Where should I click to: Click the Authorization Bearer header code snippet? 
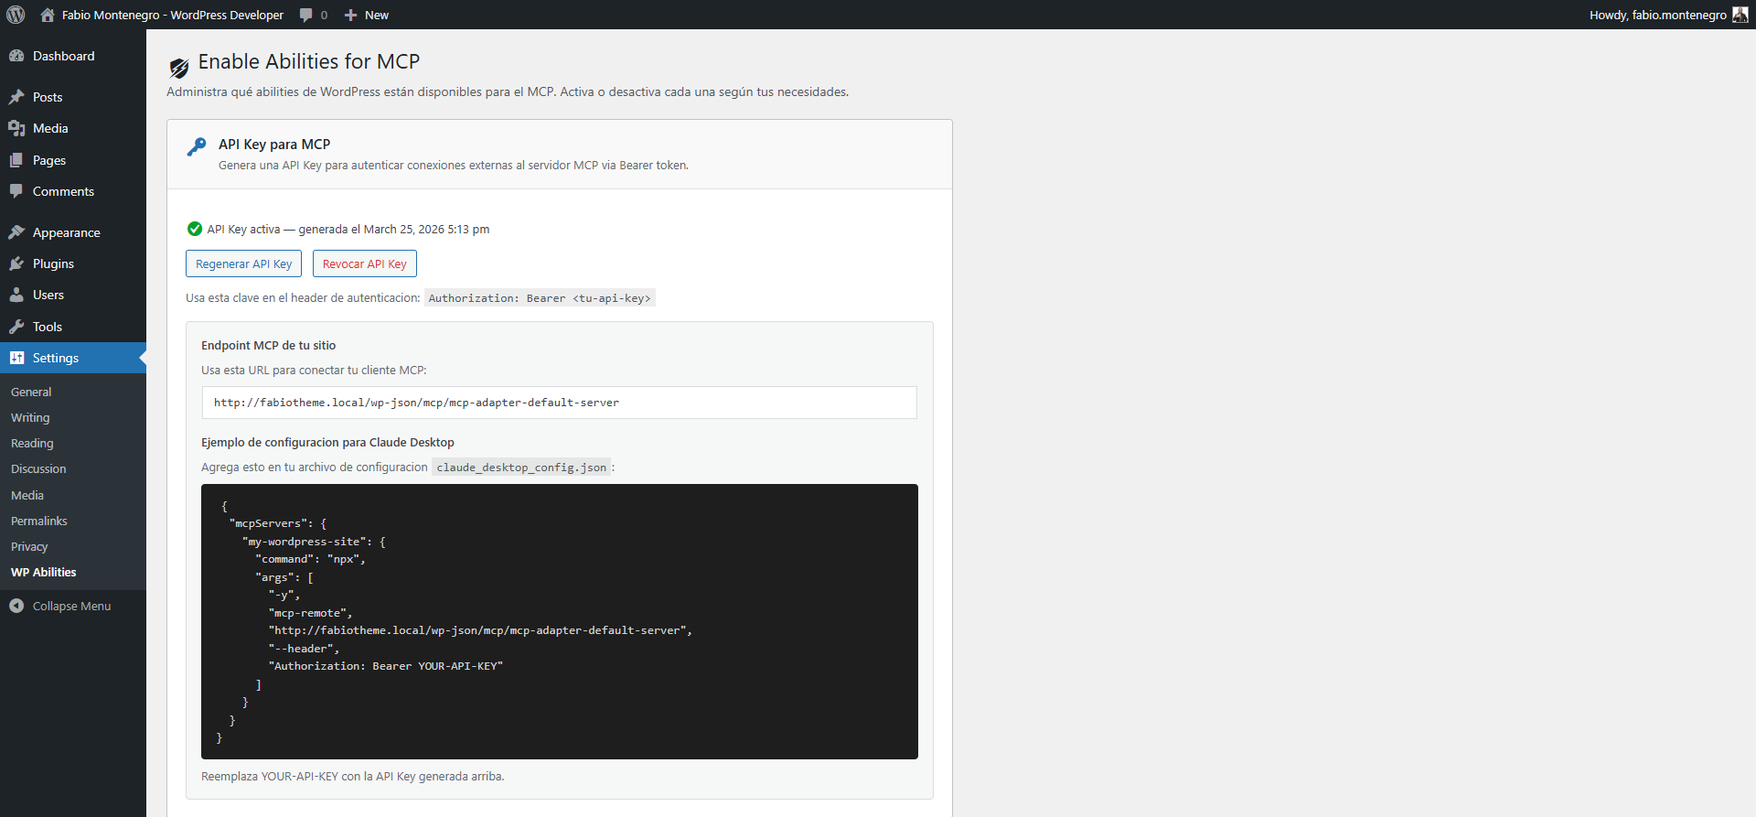(x=540, y=298)
